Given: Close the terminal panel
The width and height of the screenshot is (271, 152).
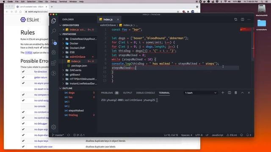Looking at the screenshot, I should coord(249,93).
